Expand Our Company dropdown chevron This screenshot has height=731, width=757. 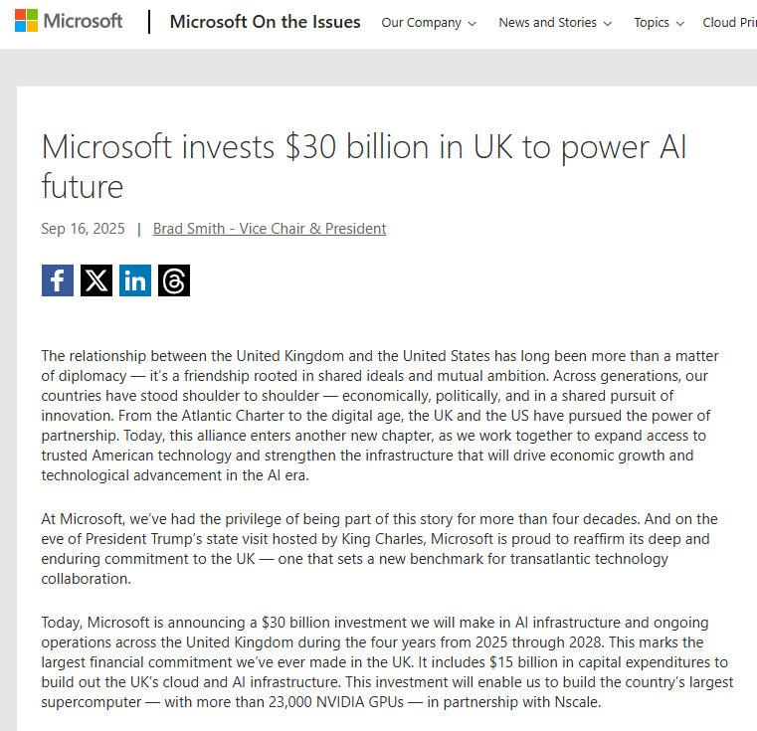(472, 23)
